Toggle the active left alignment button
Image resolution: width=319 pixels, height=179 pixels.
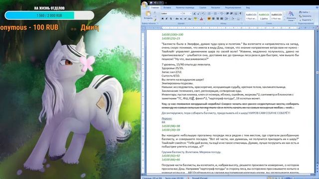coord(209,19)
